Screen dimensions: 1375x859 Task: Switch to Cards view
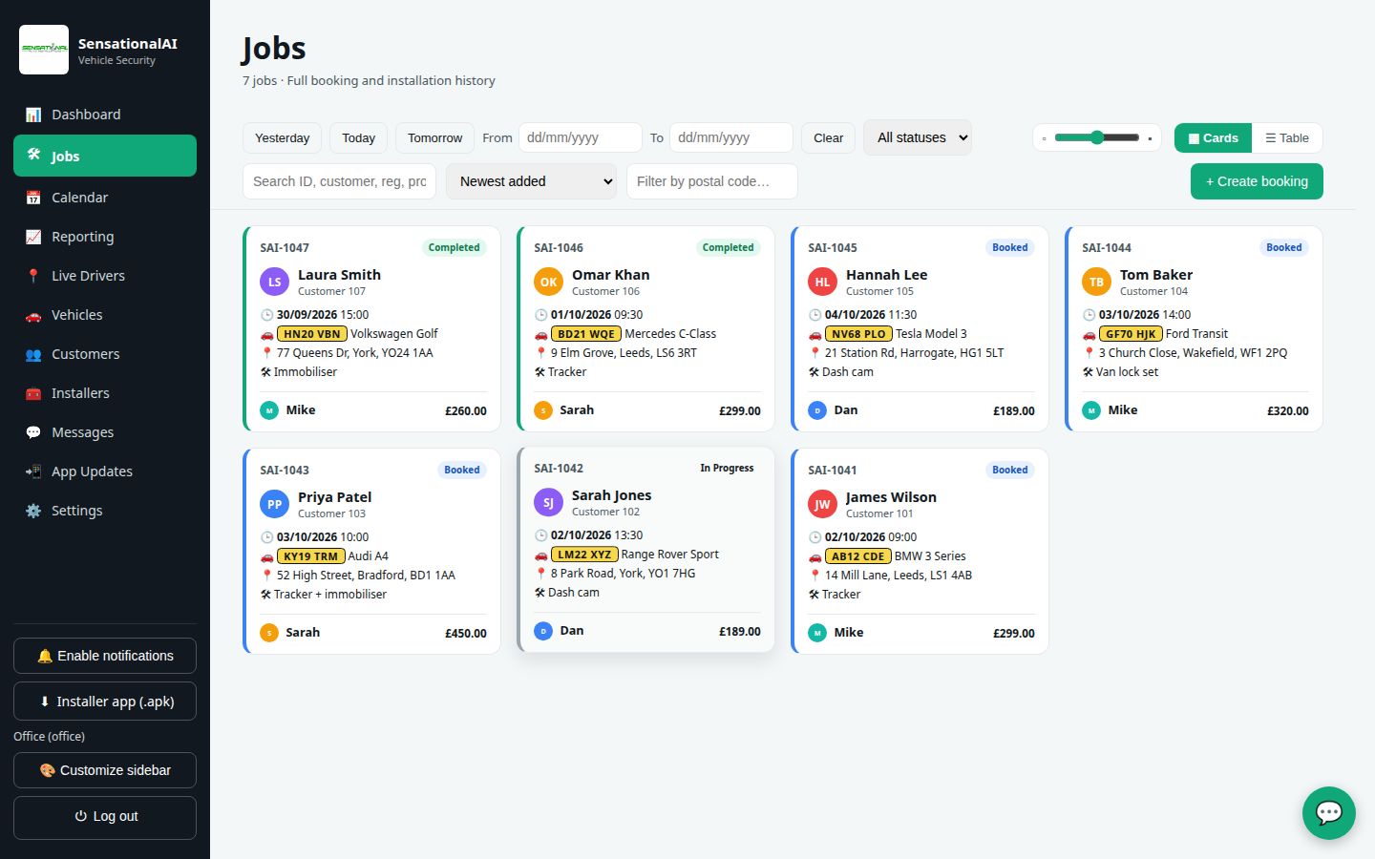click(x=1213, y=138)
